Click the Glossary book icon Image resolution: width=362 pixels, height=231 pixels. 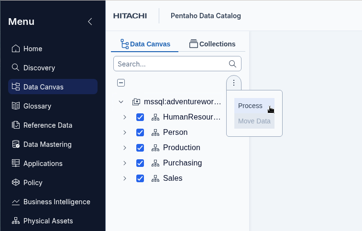pos(15,106)
